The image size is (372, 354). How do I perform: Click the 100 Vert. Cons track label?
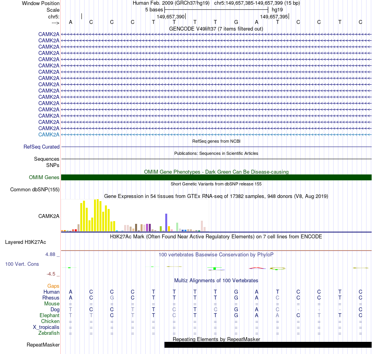22,264
